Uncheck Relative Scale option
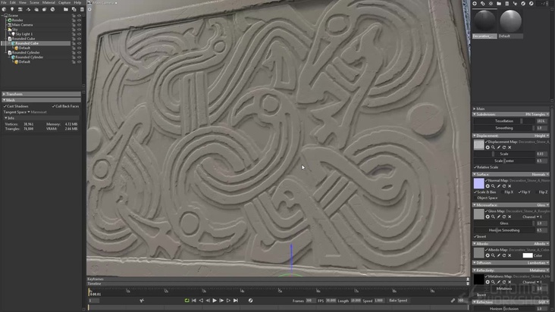Screen dimensions: 555x312 point(475,167)
